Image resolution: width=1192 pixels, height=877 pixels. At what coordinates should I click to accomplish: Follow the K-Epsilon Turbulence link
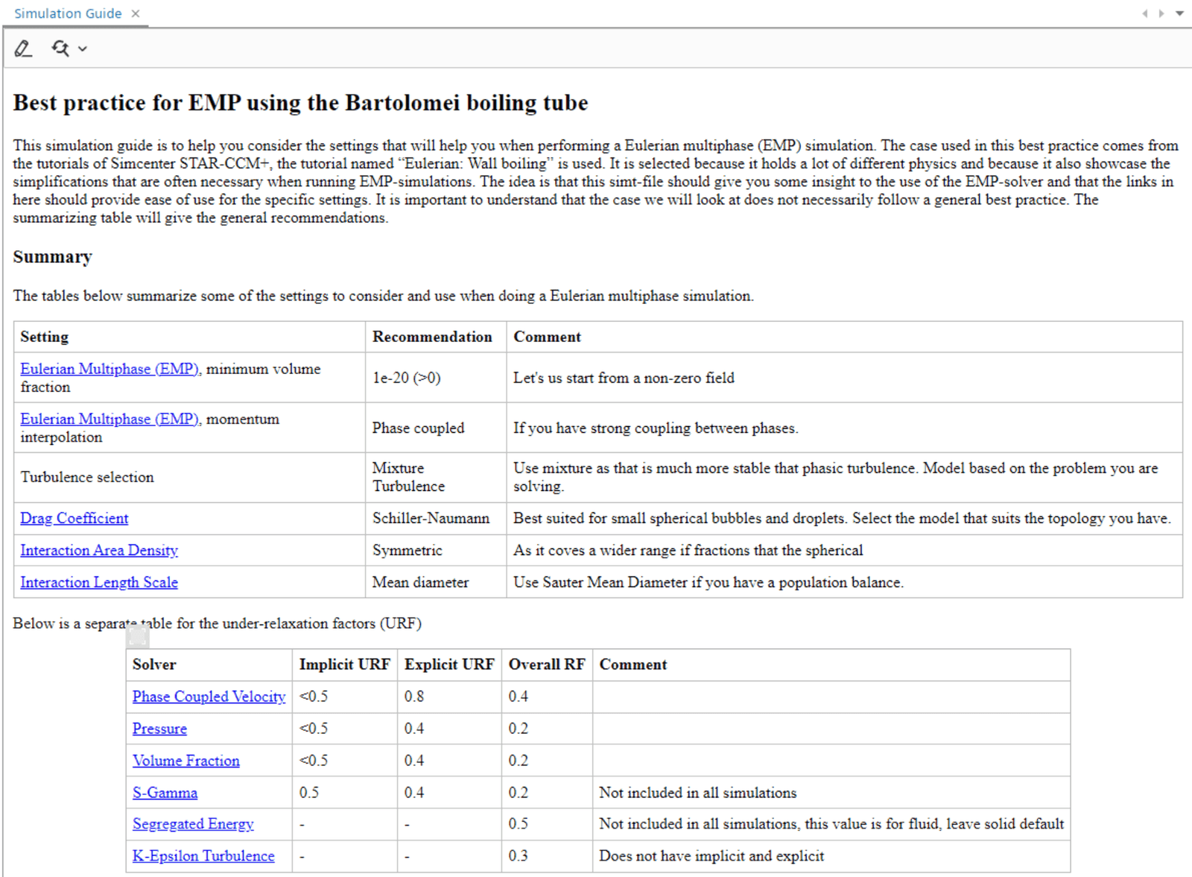(x=203, y=855)
